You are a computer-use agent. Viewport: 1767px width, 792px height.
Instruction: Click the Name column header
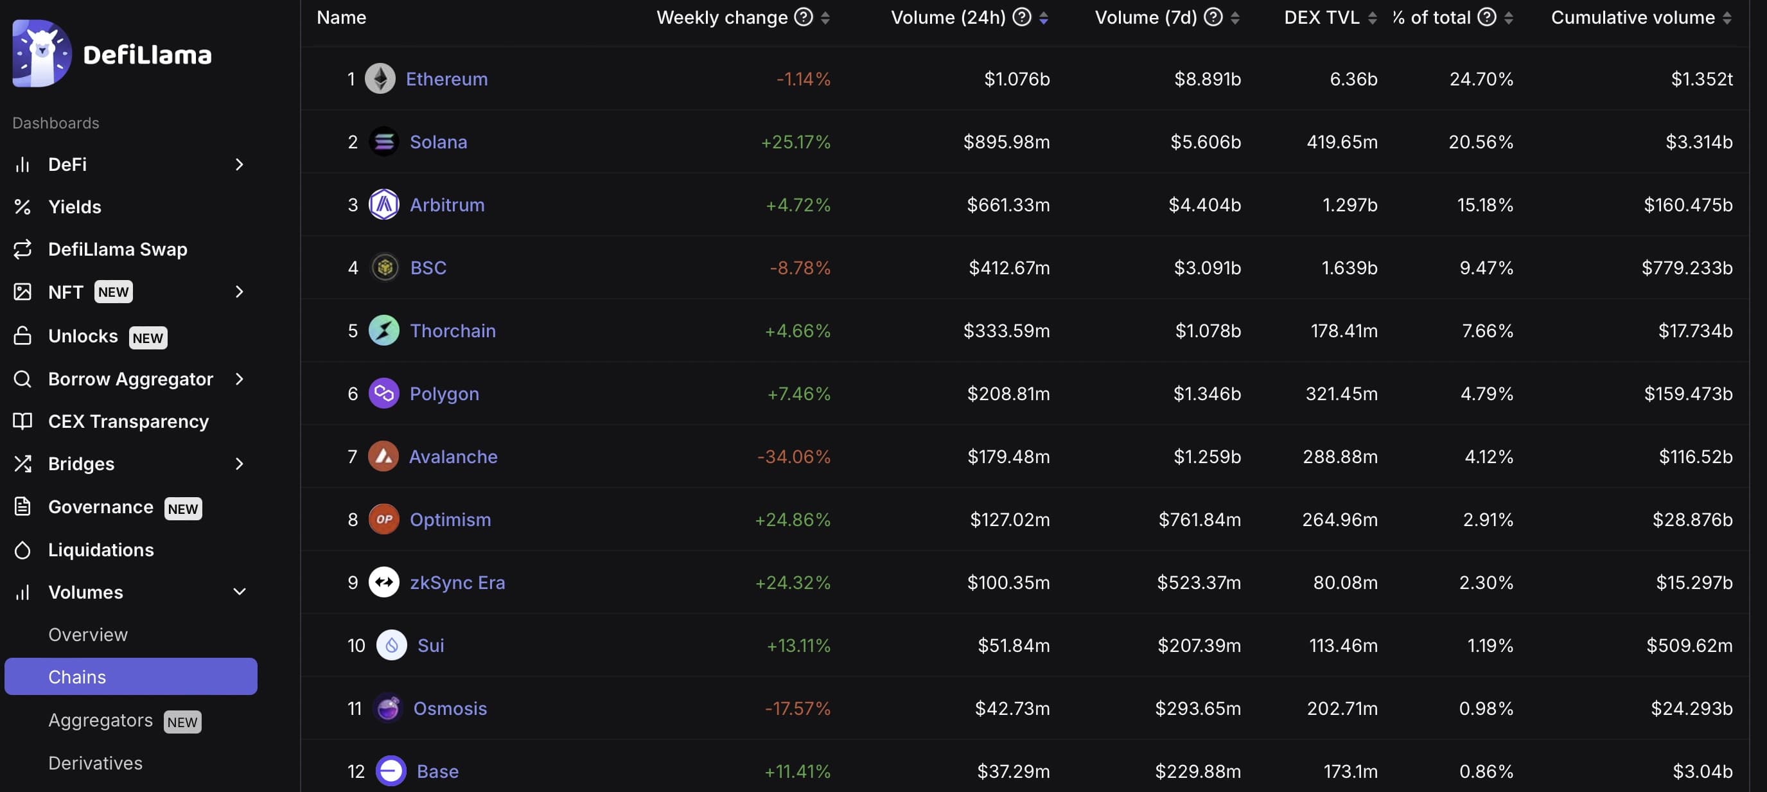click(x=342, y=17)
